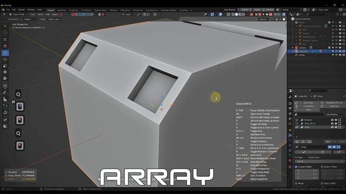Screen dimensions: 346x194
Task: Select the Cursor tool in left toolbar
Action: pos(5,32)
